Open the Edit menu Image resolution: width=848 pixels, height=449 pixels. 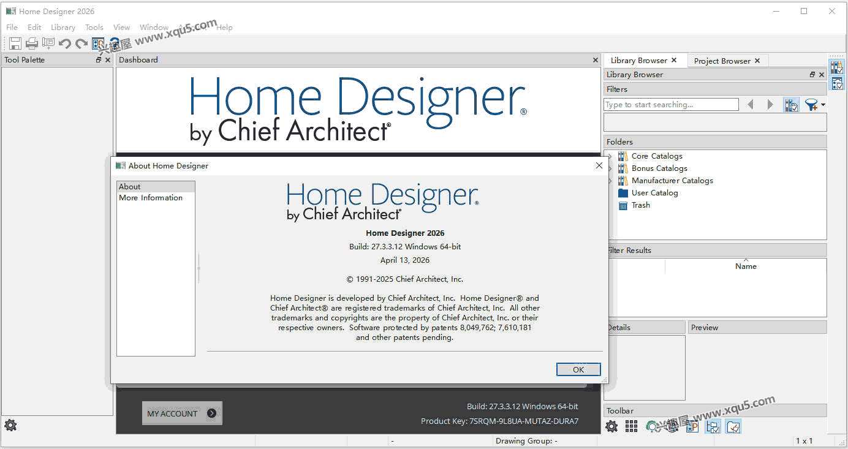[x=34, y=28]
